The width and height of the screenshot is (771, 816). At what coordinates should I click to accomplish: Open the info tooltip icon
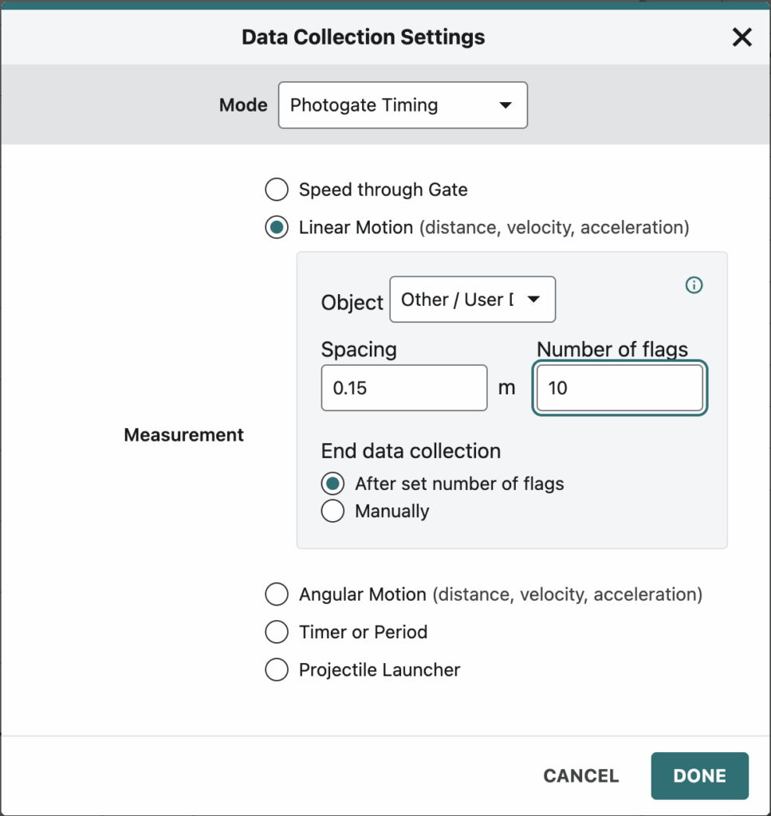click(694, 285)
